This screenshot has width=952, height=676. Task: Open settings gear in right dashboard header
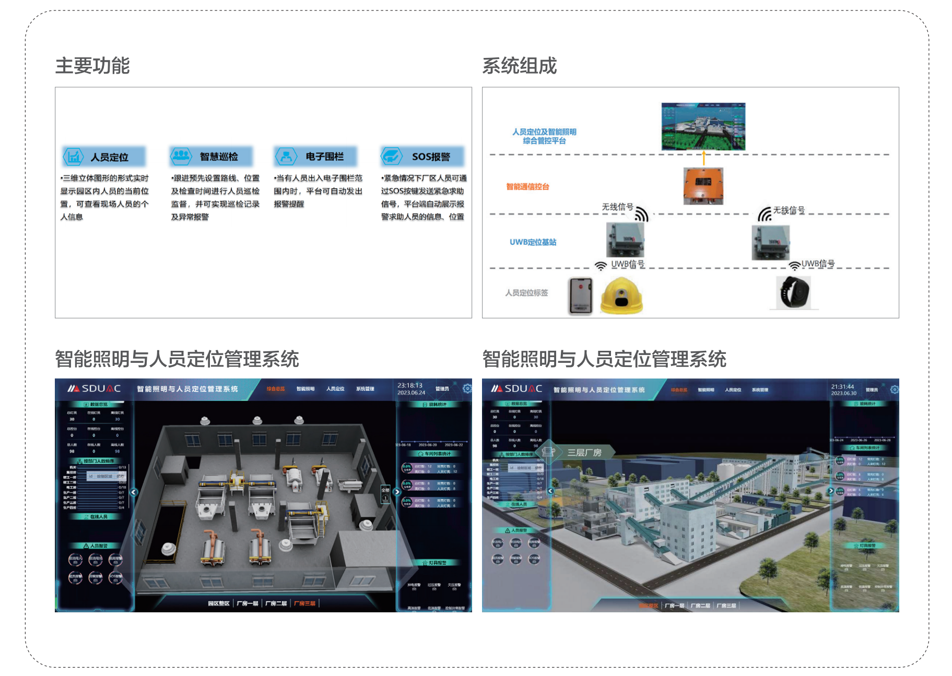tap(894, 389)
